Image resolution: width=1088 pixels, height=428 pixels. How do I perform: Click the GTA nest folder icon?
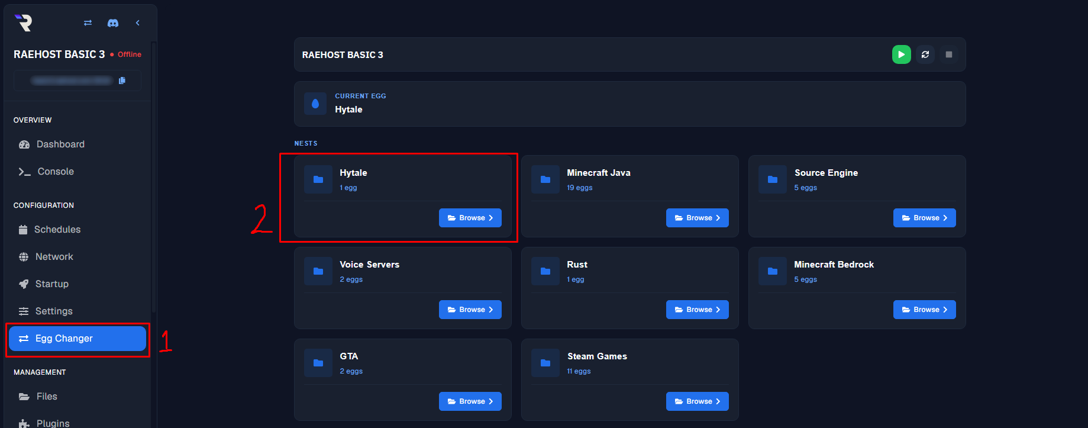(318, 363)
